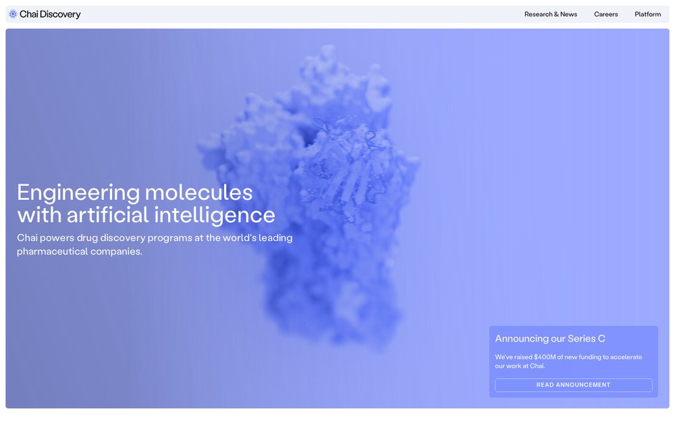Open the Research & News menu item
675x422 pixels.
point(551,14)
